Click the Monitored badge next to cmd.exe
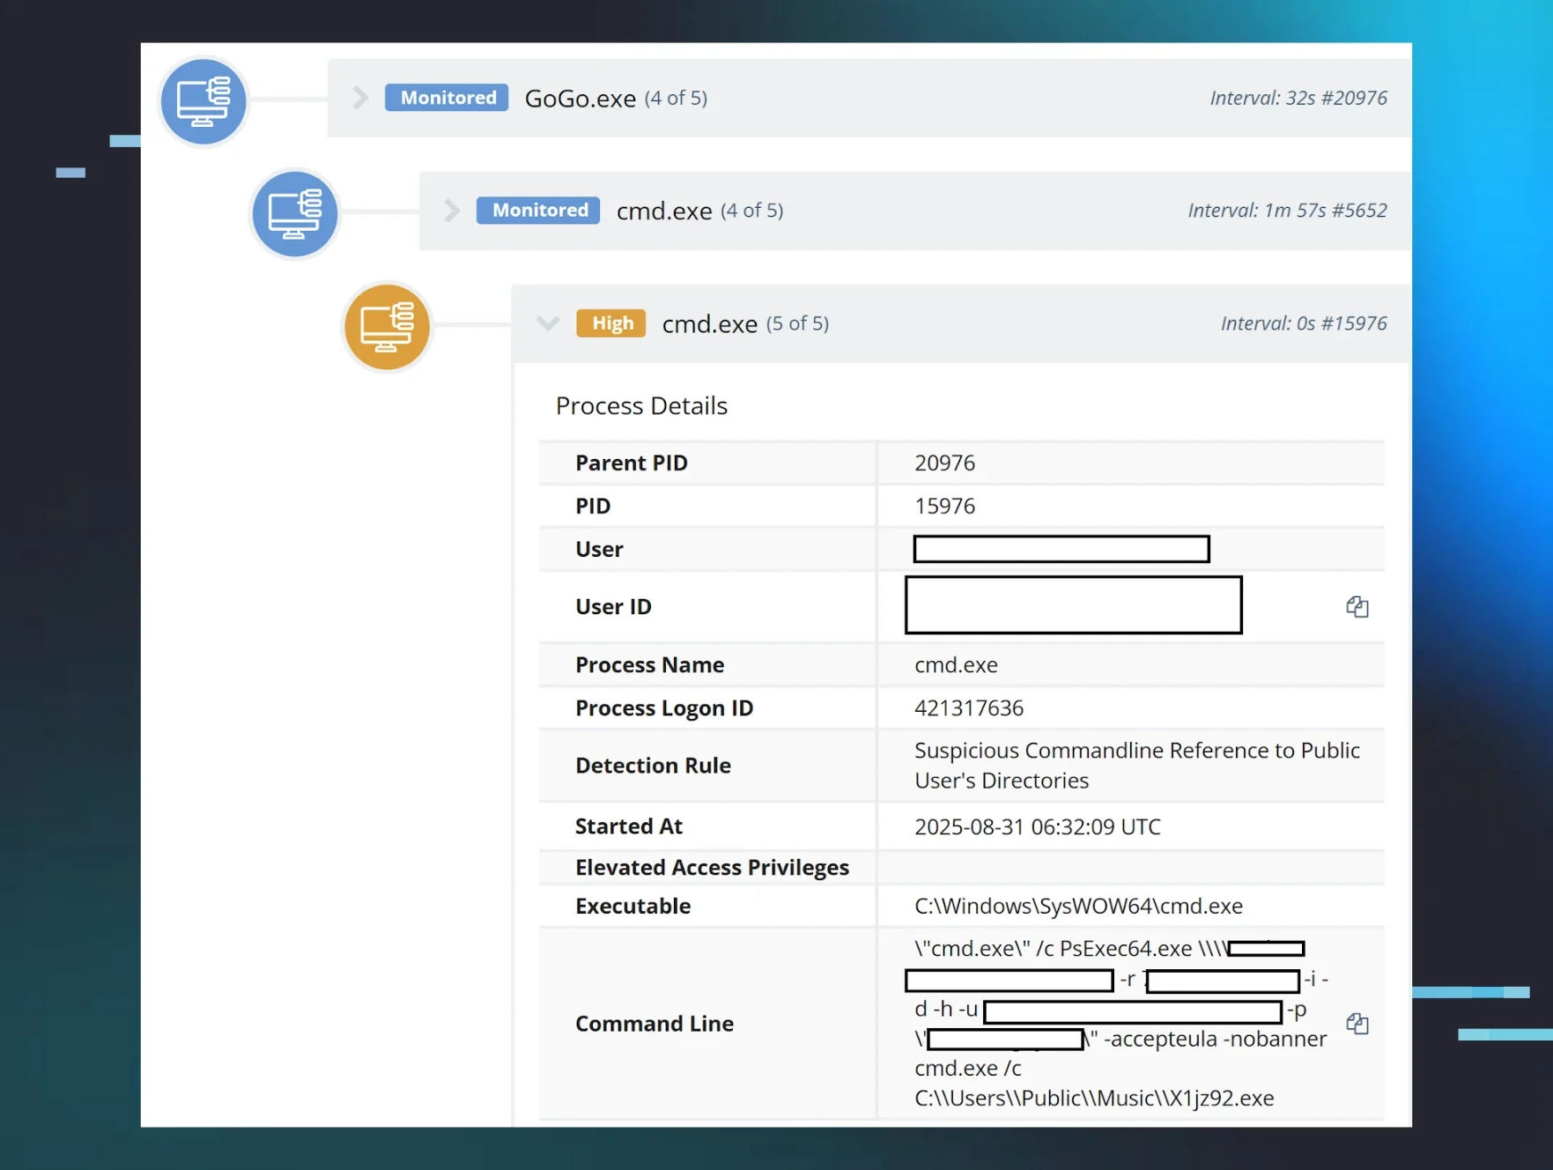This screenshot has width=1553, height=1170. (538, 211)
